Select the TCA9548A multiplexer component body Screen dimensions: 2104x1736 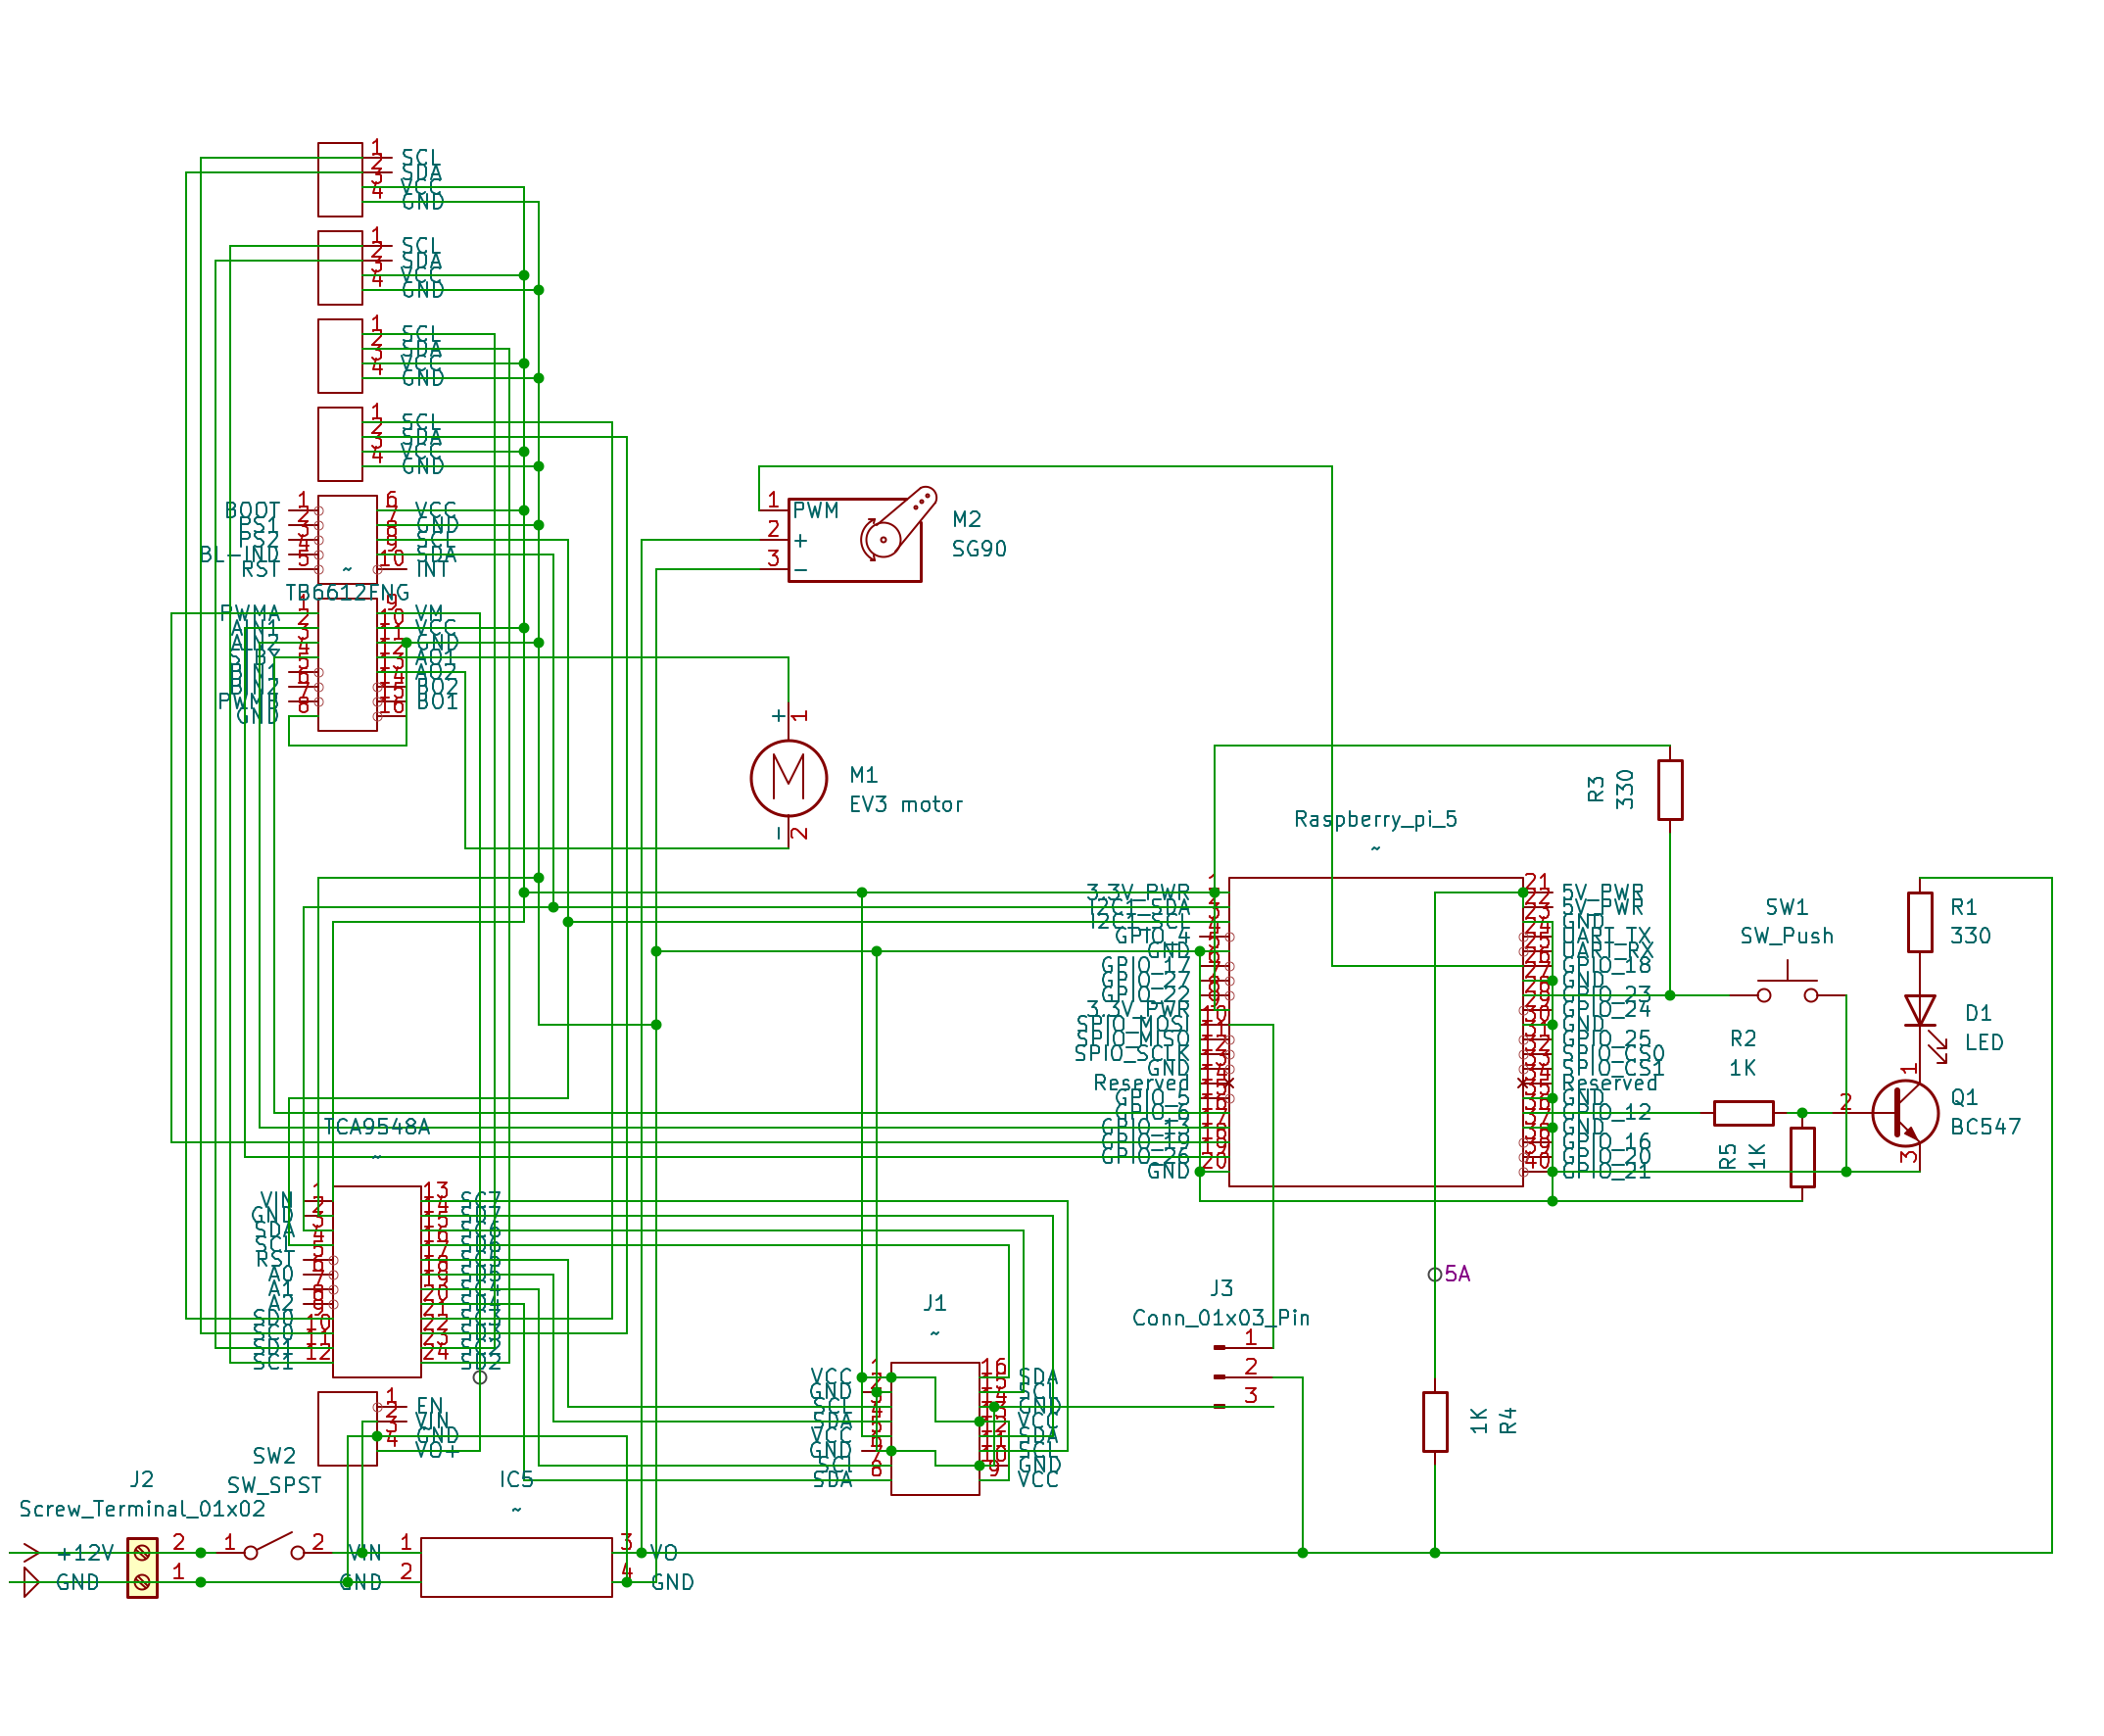pos(376,1281)
